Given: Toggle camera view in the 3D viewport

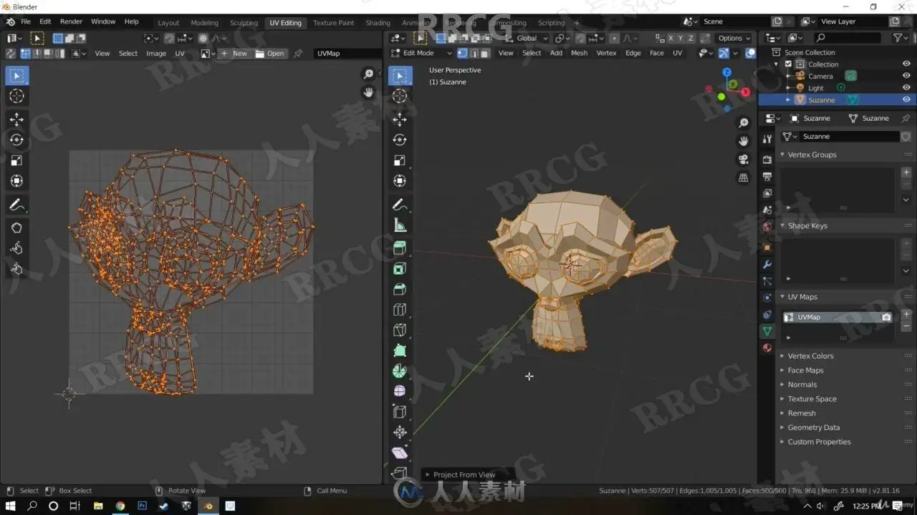Looking at the screenshot, I should coord(744,159).
